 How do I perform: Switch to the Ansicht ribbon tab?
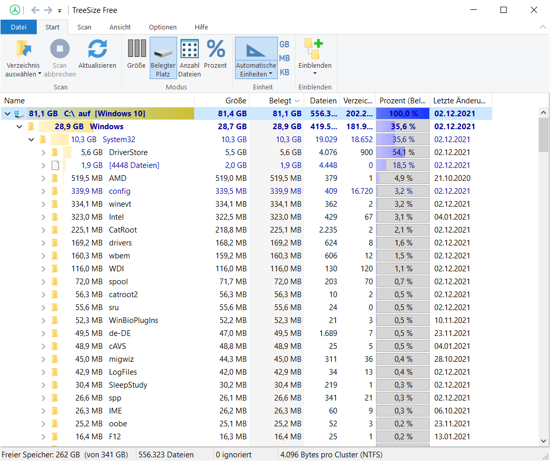tap(120, 27)
